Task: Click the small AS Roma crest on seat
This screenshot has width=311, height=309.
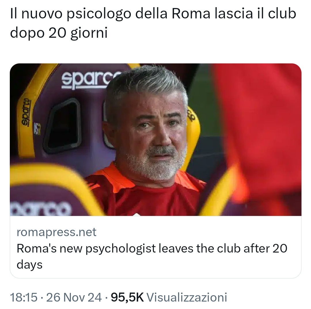Action: click(x=37, y=129)
